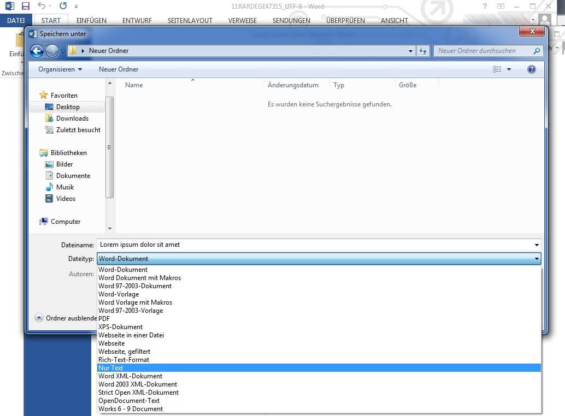Click Ordner ausblenden to hide folders
Image resolution: width=565 pixels, height=416 pixels.
(66, 318)
